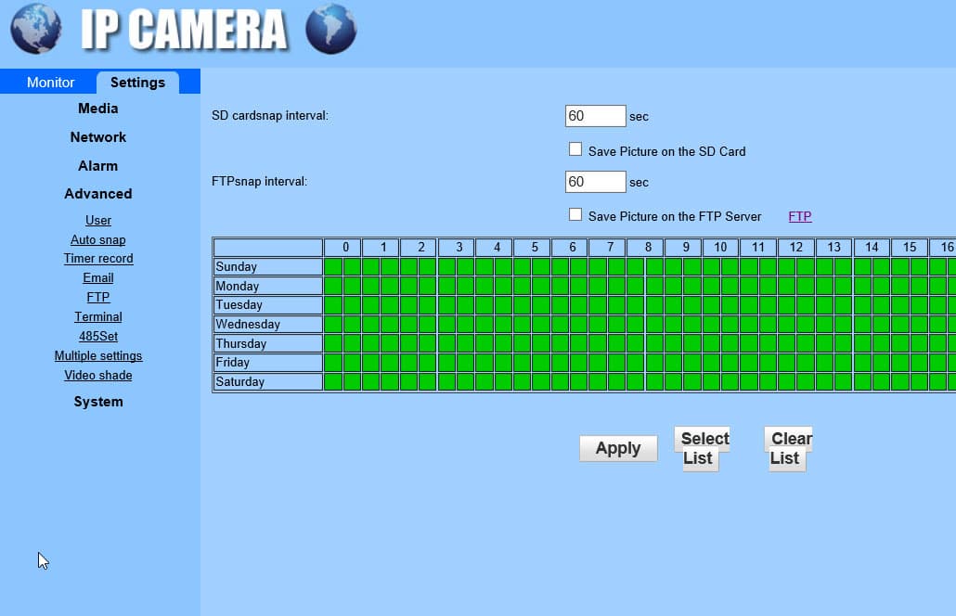Click the hour 8 column header
Viewport: 956px width, 616px height.
(x=645, y=248)
